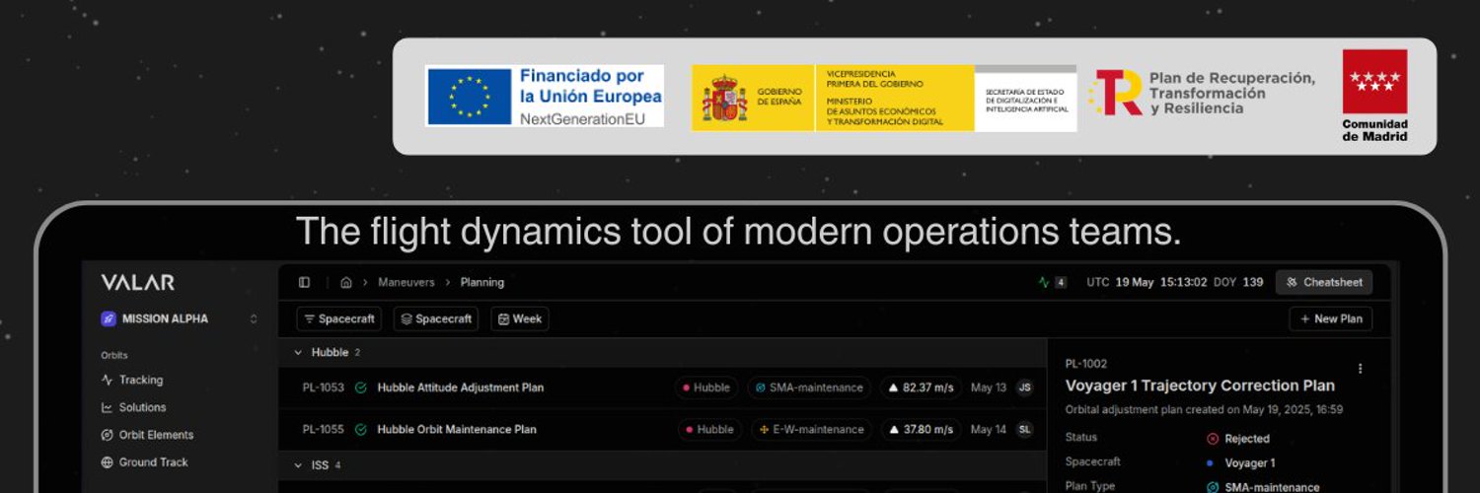Click the Tracking pulse icon
Image resolution: width=1480 pixels, height=493 pixels.
[x=108, y=381]
